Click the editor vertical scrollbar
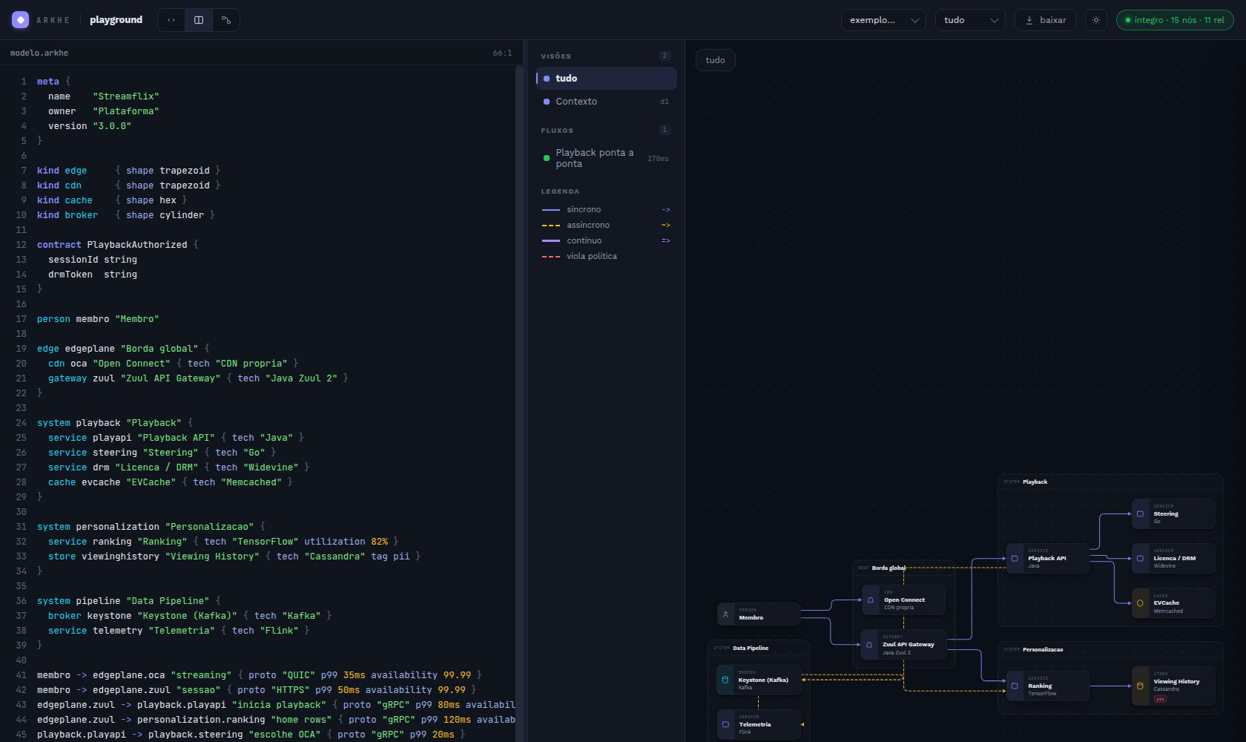Viewport: 1246px width, 742px height. 519,404
